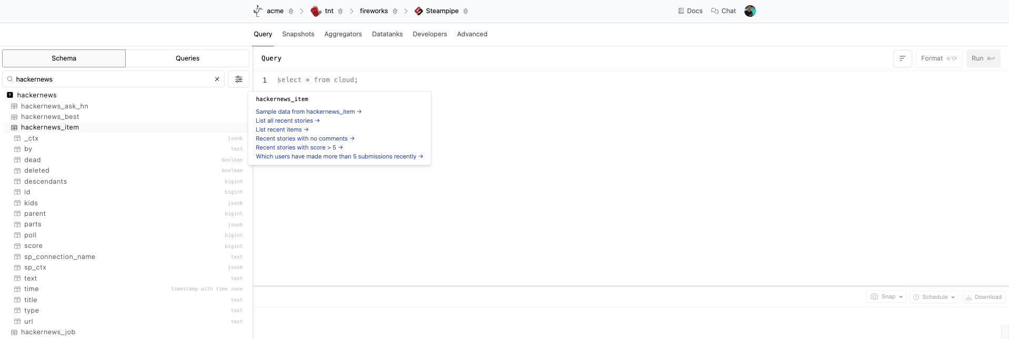Click the Docs book icon
This screenshot has height=339, width=1009.
pyautogui.click(x=681, y=11)
